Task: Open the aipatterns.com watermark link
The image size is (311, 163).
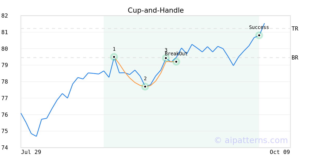Action: [251, 140]
